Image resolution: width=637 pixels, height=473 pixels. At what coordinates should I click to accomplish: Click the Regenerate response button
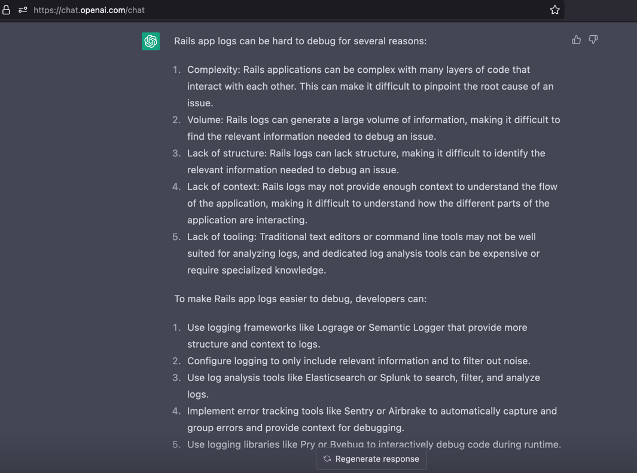[371, 459]
